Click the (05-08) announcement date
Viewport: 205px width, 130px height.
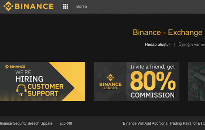tap(66, 123)
